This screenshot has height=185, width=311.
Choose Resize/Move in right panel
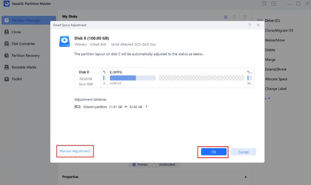[275, 40]
